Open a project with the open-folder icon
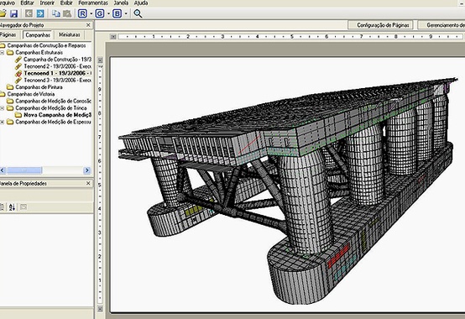The width and height of the screenshot is (465, 319). click(x=3, y=13)
